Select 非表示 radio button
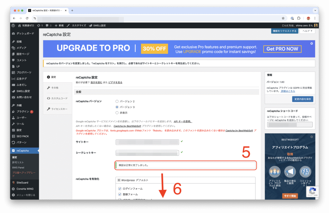Viewport: 329px width, 213px height. [117, 113]
